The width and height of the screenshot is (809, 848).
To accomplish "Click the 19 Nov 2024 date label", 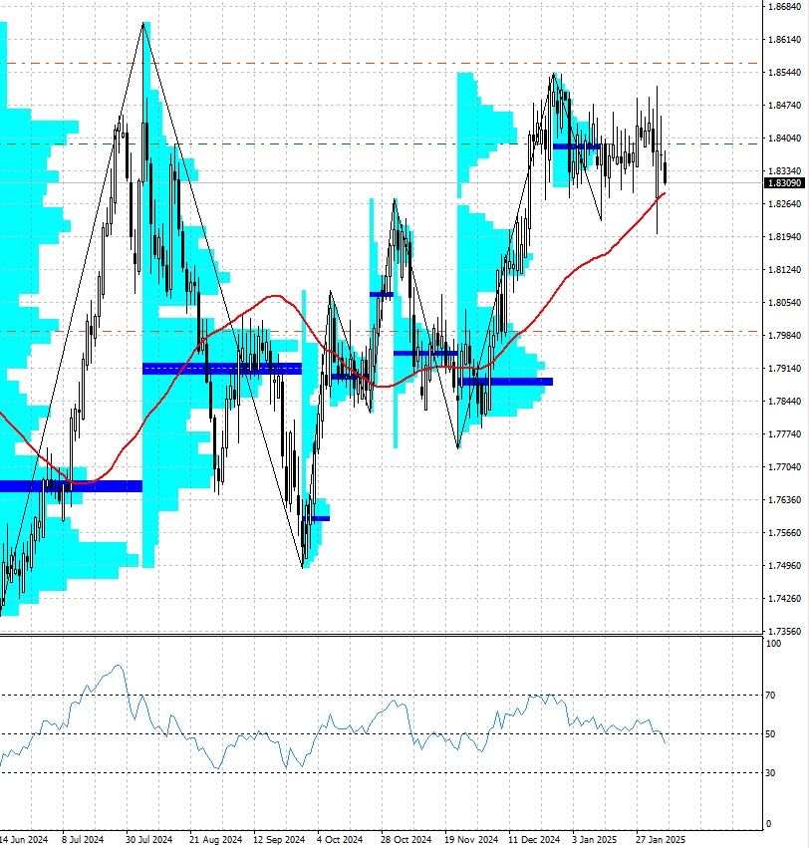I will point(471,839).
